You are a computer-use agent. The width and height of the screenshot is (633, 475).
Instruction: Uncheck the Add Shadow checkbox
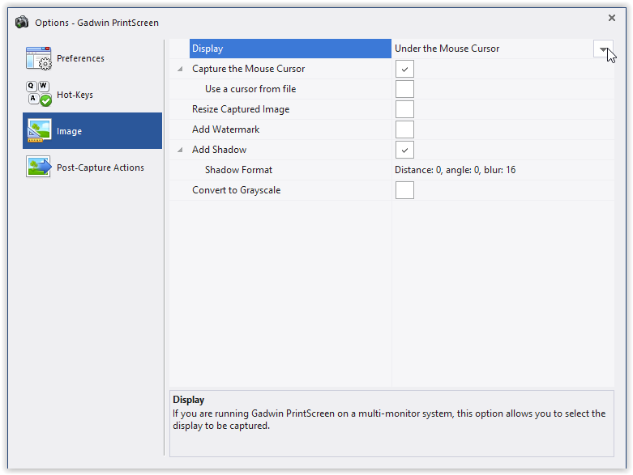404,150
